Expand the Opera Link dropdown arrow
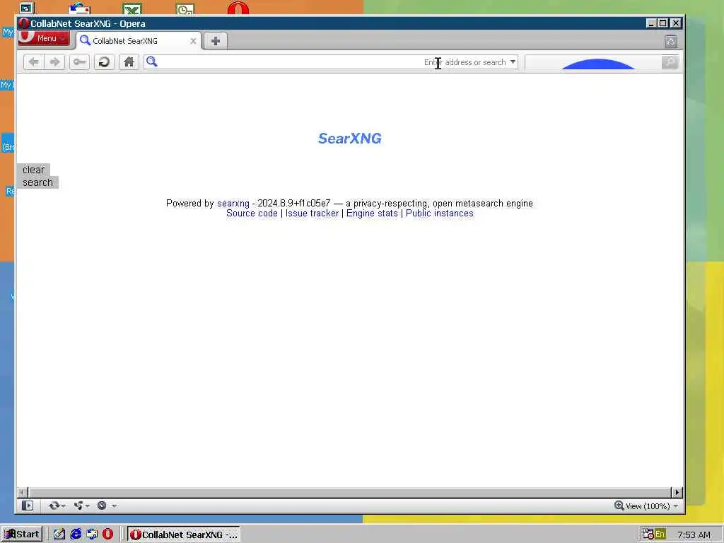Image resolution: width=724 pixels, height=543 pixels. click(63, 506)
